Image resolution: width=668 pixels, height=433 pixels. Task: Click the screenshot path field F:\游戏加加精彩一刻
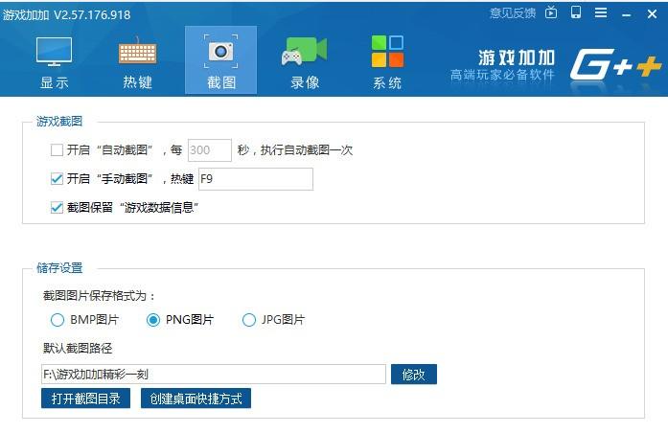(x=214, y=375)
